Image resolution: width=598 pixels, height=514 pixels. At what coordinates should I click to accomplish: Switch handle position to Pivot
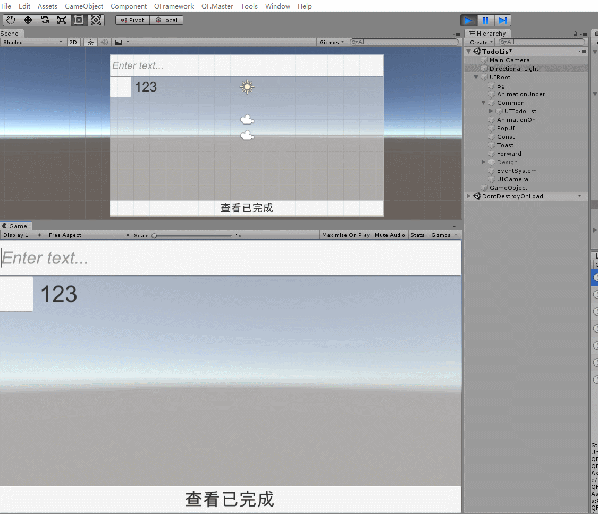pos(132,20)
